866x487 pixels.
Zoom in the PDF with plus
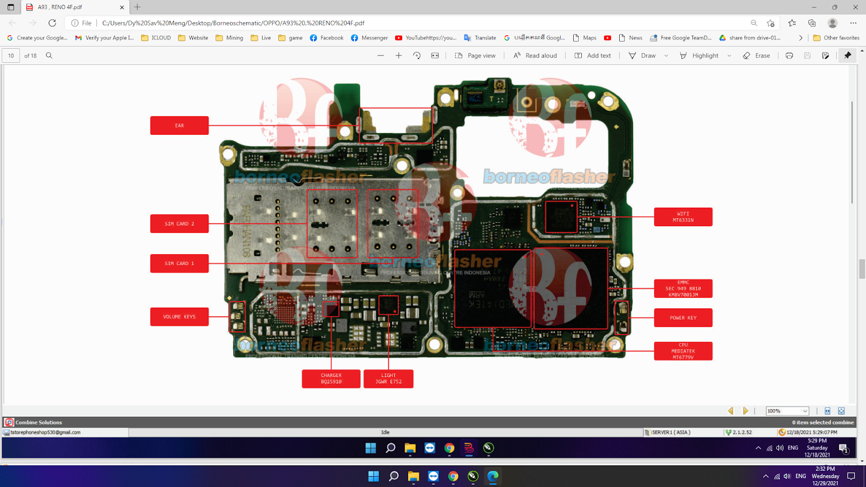click(399, 56)
